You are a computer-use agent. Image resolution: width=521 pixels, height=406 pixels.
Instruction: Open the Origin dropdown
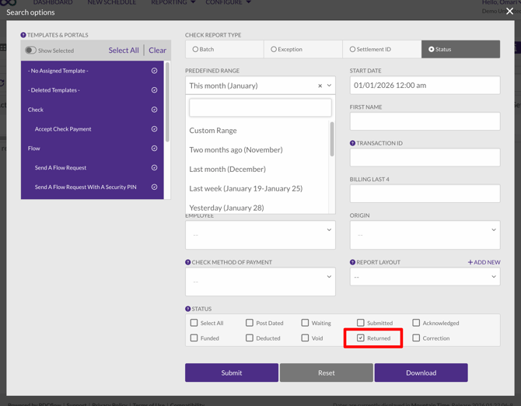click(x=425, y=235)
